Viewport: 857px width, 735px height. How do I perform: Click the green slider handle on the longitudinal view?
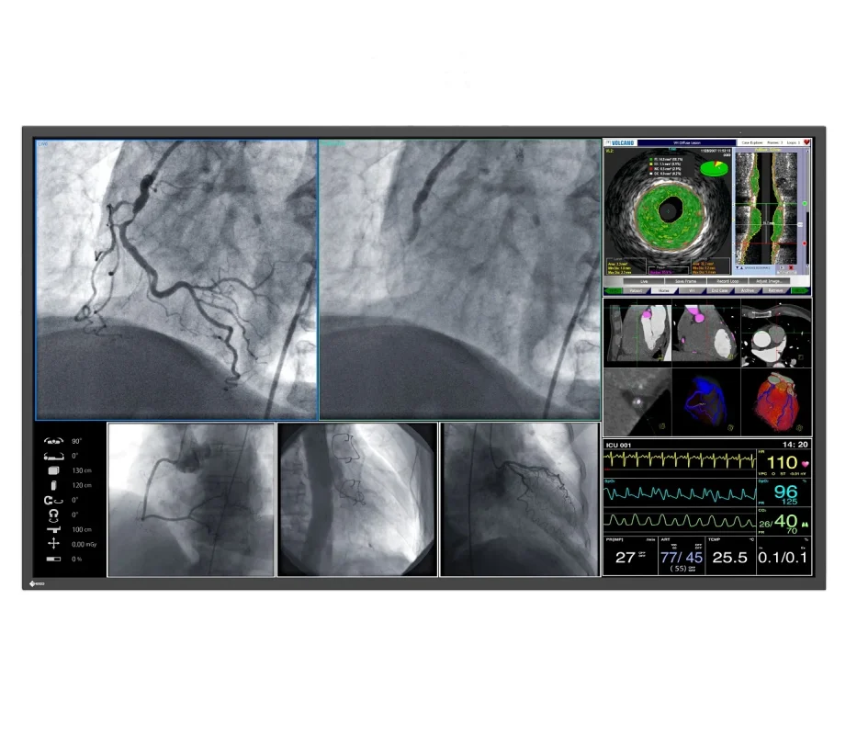805,203
